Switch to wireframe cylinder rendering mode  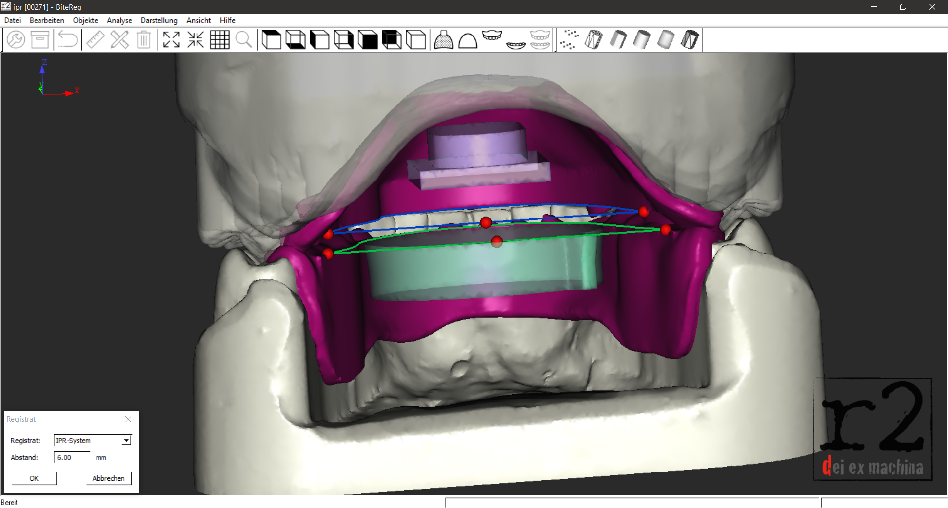[593, 39]
